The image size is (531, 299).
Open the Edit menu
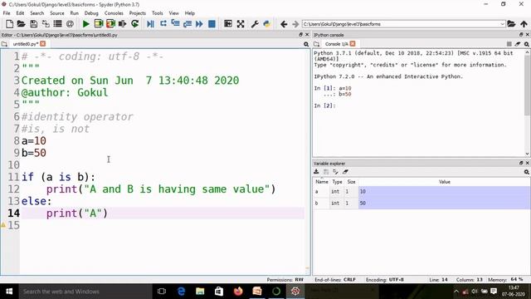click(20, 13)
